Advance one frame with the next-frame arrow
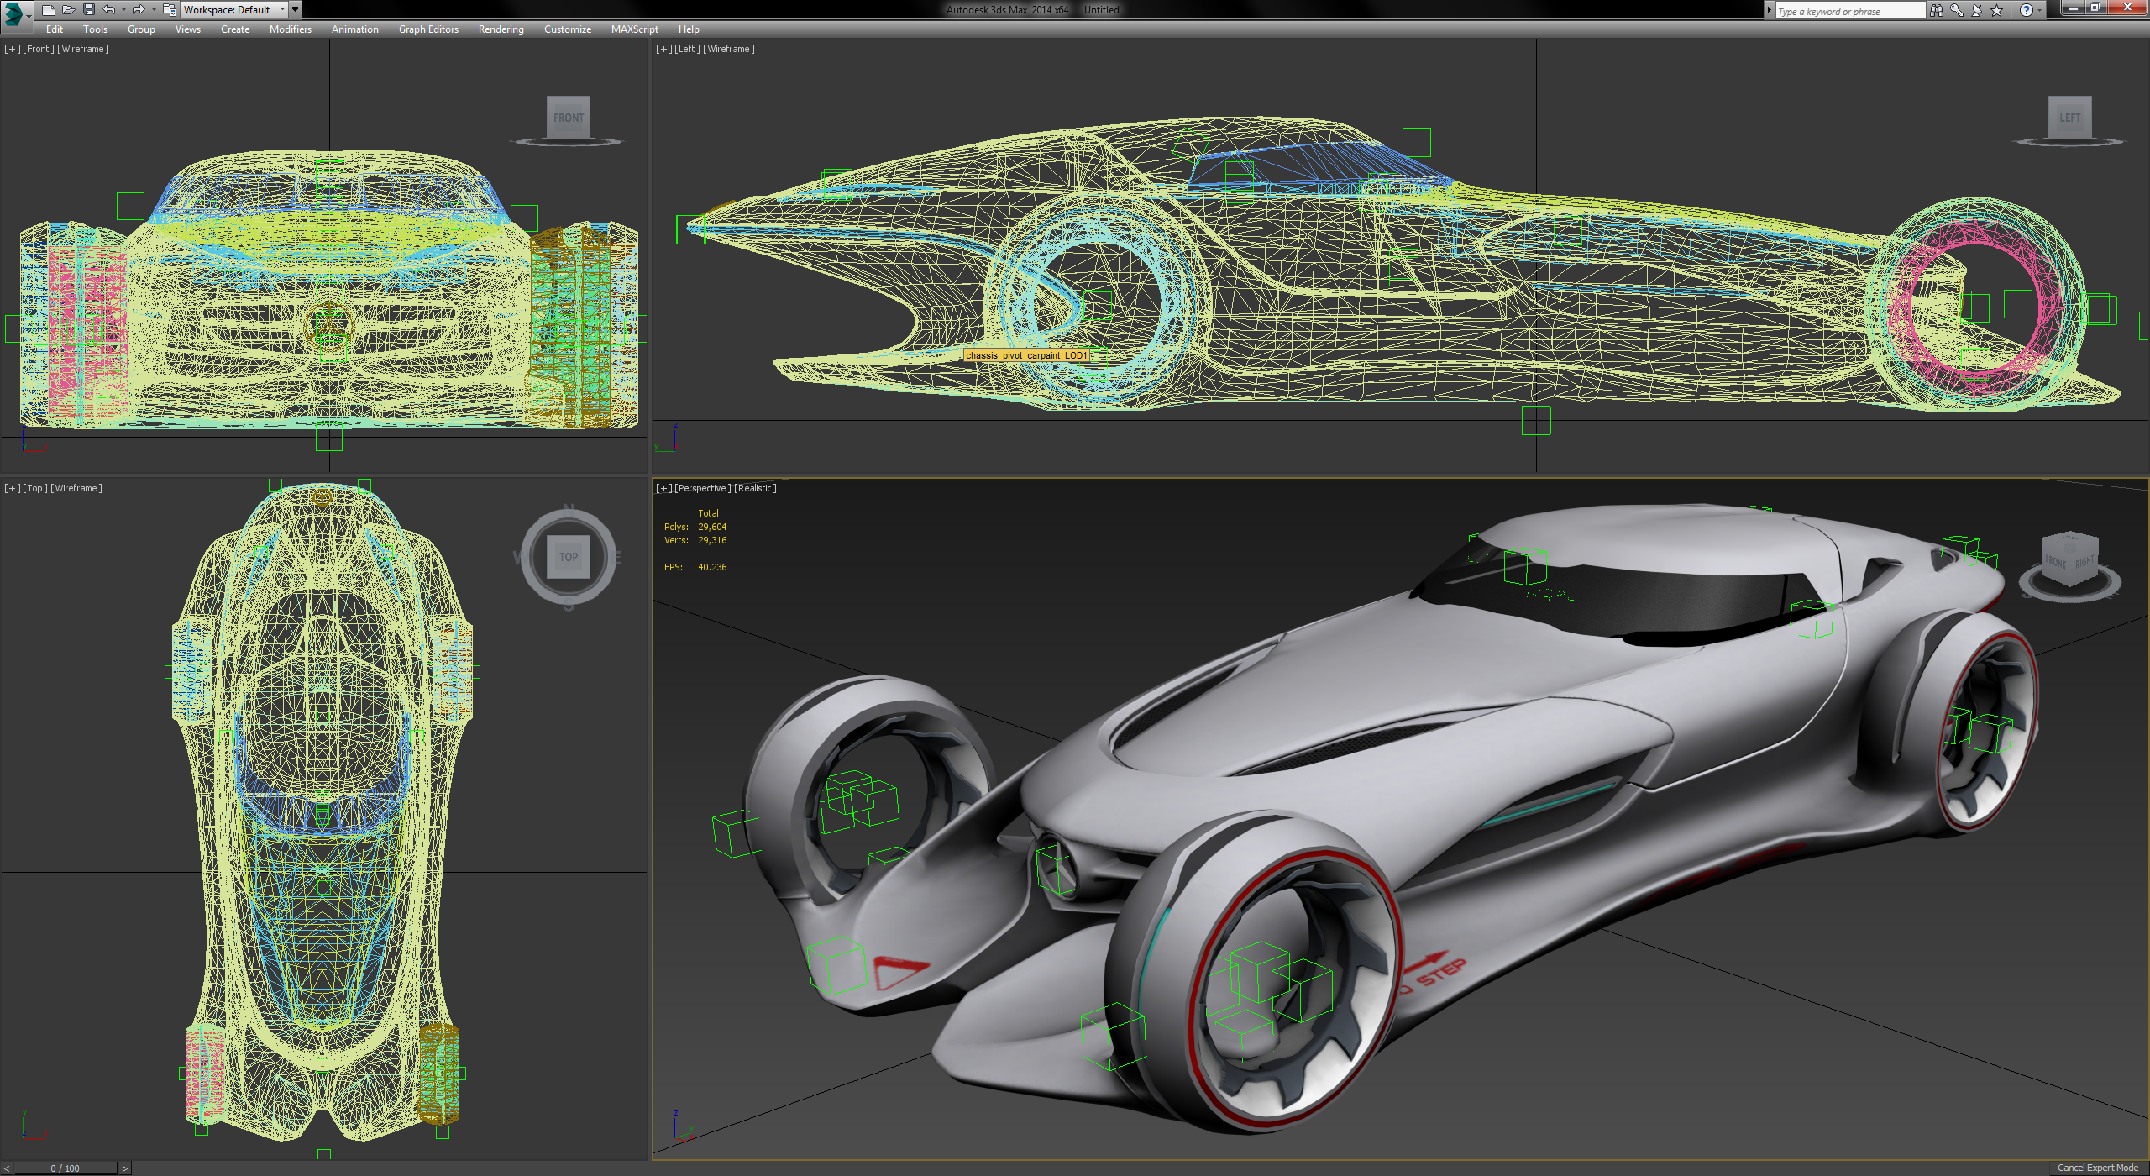Viewport: 2150px width, 1176px height. [124, 1168]
